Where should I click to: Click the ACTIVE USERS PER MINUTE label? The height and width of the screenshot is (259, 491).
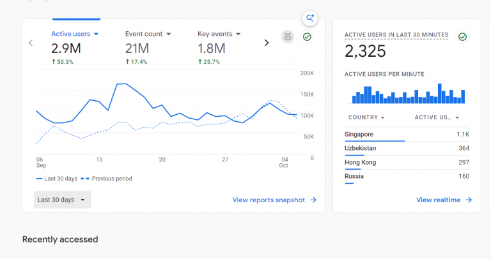point(384,75)
